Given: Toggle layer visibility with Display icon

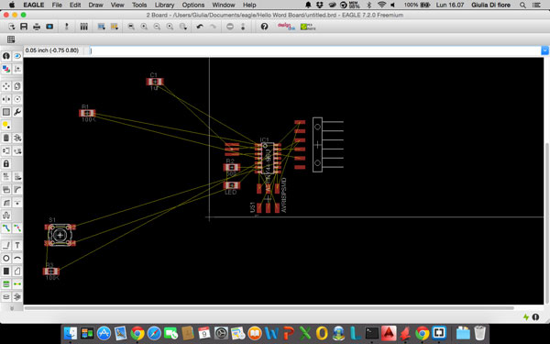Looking at the screenshot, I should 6,69.
